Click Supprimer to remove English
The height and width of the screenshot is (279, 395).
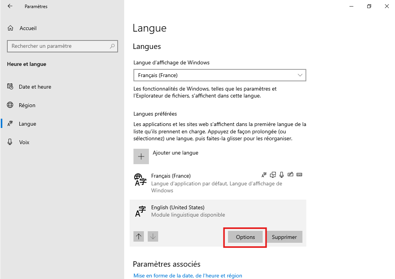pos(284,237)
